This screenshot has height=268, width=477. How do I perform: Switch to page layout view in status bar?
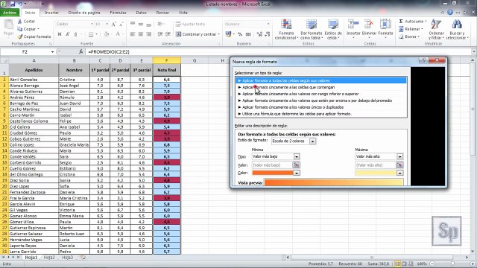[x=404, y=264]
